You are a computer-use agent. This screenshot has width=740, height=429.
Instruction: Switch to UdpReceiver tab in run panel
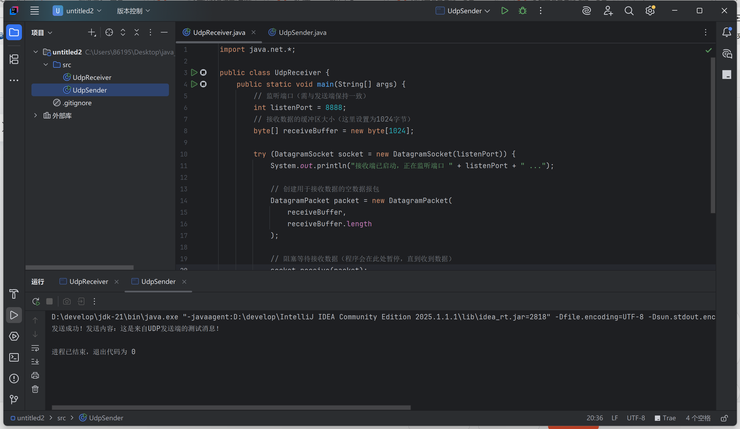[x=88, y=282]
